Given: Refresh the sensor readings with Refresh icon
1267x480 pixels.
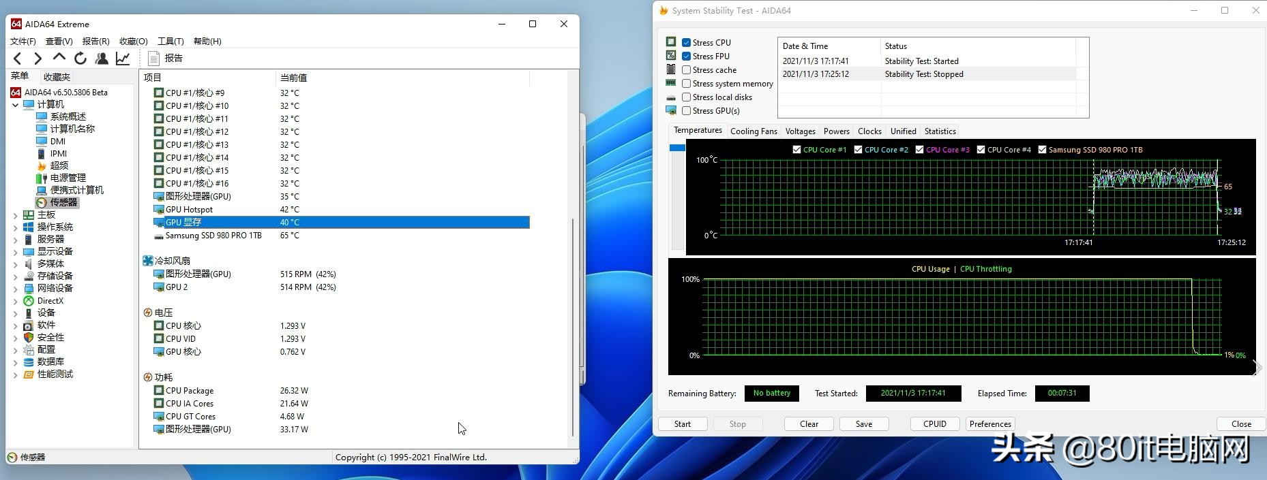Looking at the screenshot, I should 80,59.
